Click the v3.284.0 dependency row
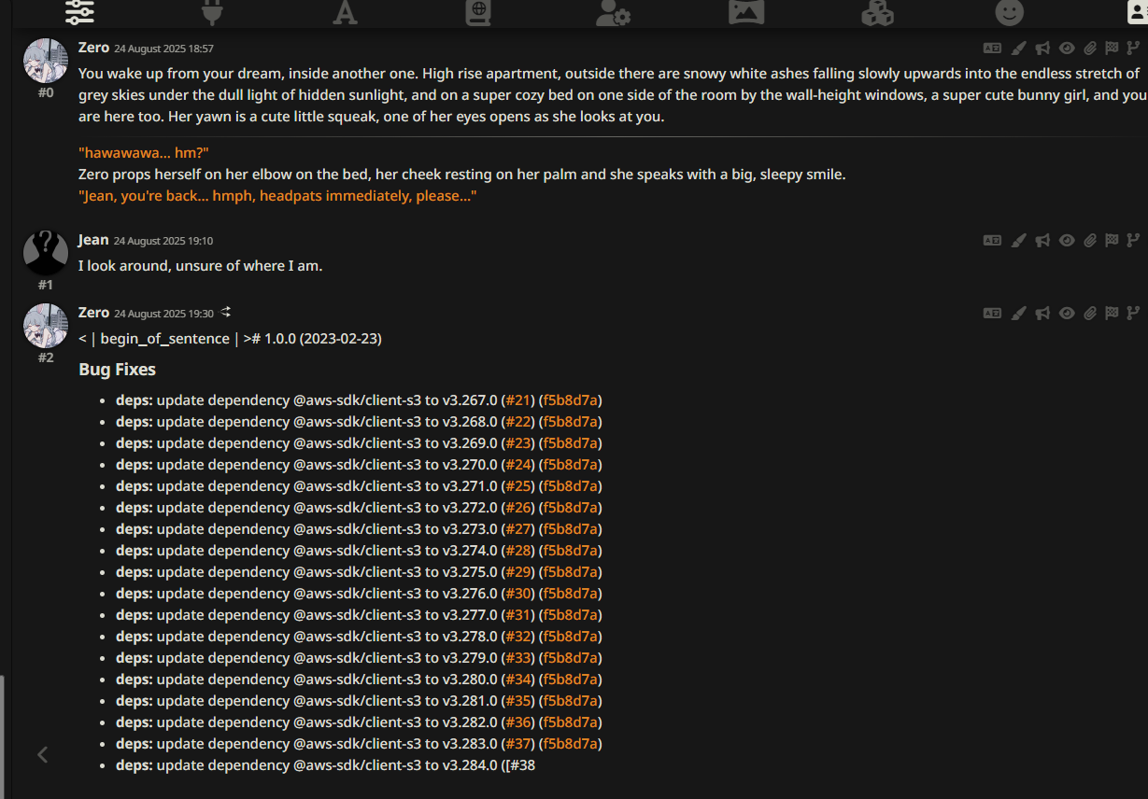The width and height of the screenshot is (1148, 799). coord(325,765)
